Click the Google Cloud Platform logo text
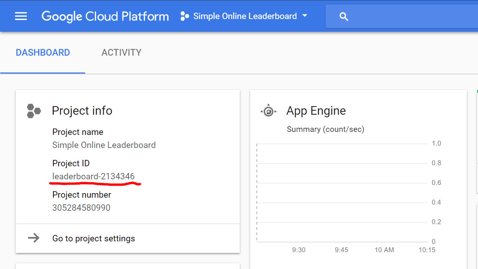The height and width of the screenshot is (269, 478). click(105, 16)
